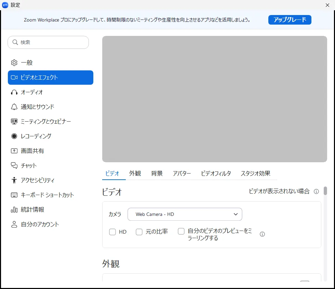The height and width of the screenshot is (289, 335).
Task: Open 一般 settings
Action: [x=51, y=63]
